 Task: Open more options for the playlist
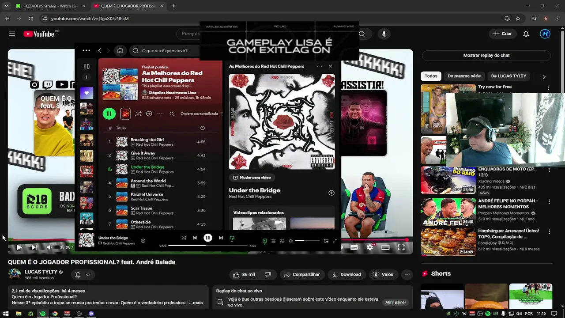[160, 114]
